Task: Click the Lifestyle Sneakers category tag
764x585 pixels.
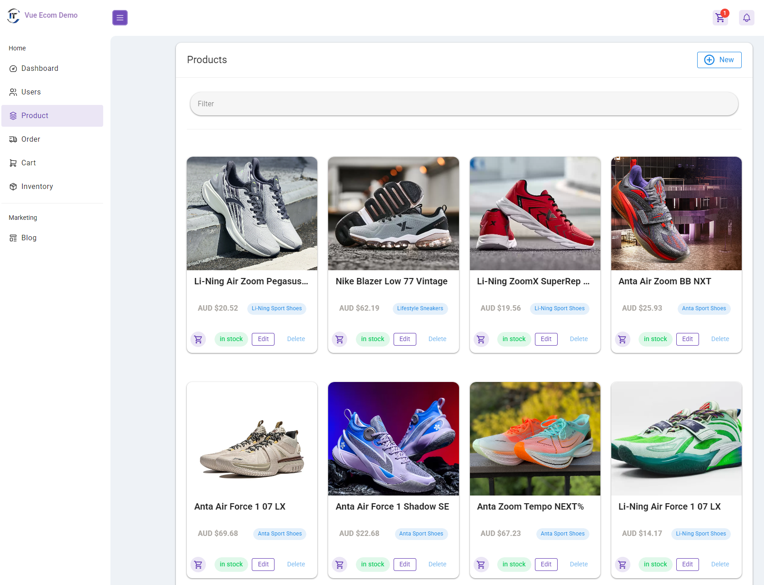Action: tap(420, 309)
